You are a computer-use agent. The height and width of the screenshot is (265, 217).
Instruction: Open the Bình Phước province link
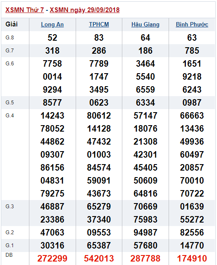pyautogui.click(x=192, y=24)
